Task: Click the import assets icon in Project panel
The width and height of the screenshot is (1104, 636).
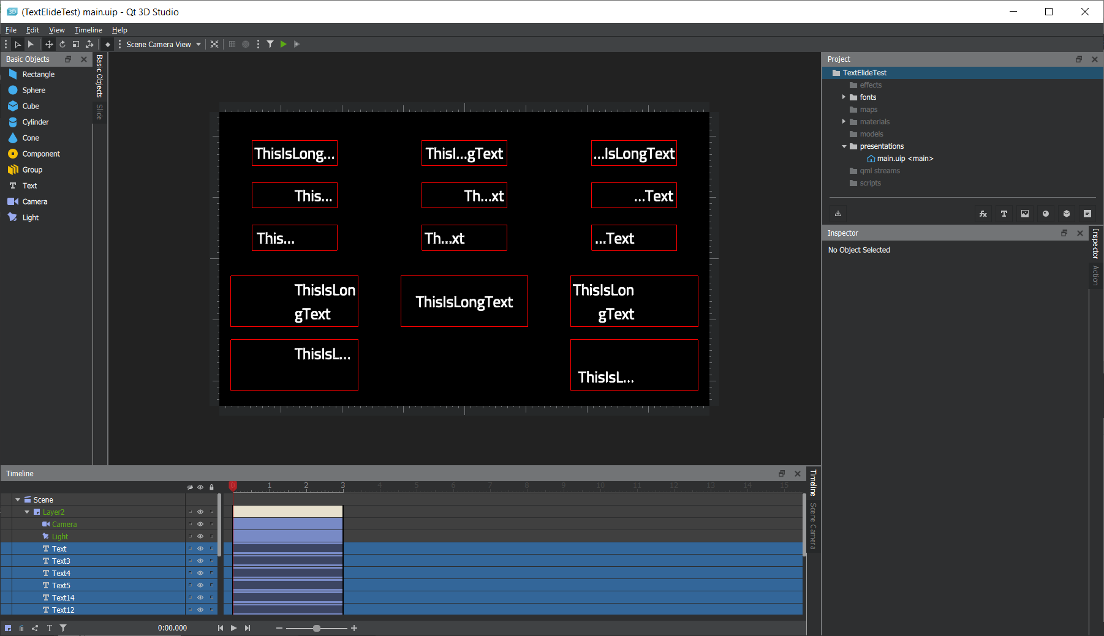Action: 838,214
